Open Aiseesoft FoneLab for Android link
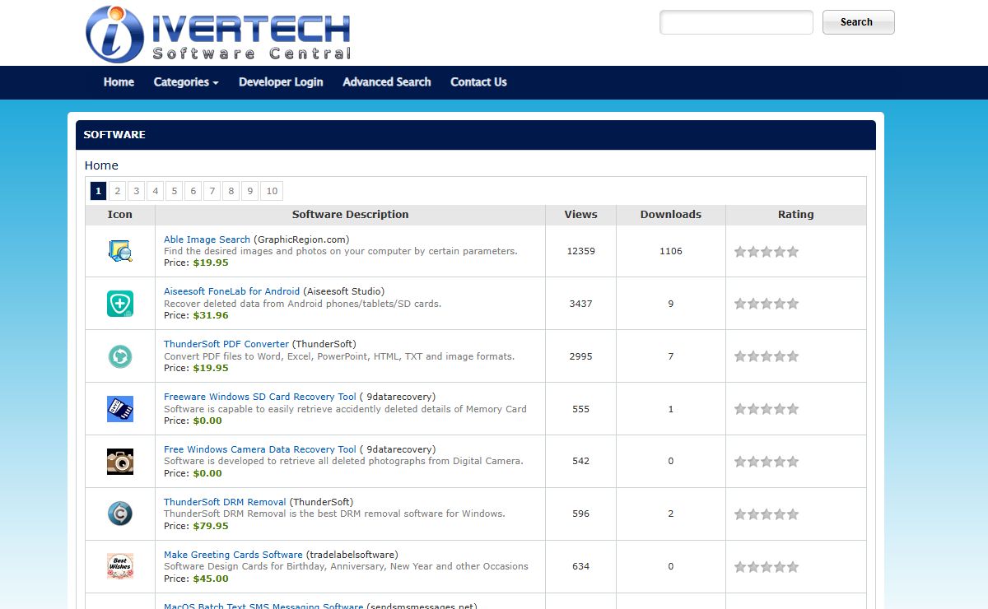988x609 pixels. coord(232,291)
